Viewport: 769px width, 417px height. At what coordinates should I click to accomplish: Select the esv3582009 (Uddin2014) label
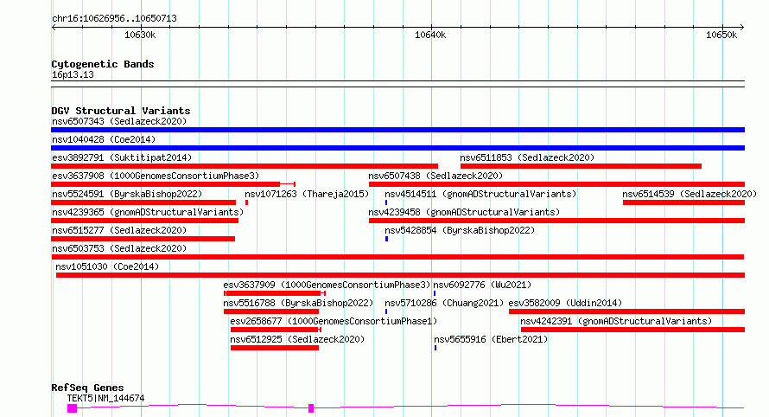click(x=565, y=303)
